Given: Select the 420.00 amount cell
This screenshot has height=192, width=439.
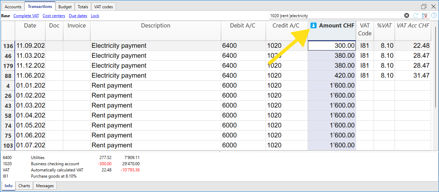Looking at the screenshot, I should (332, 76).
